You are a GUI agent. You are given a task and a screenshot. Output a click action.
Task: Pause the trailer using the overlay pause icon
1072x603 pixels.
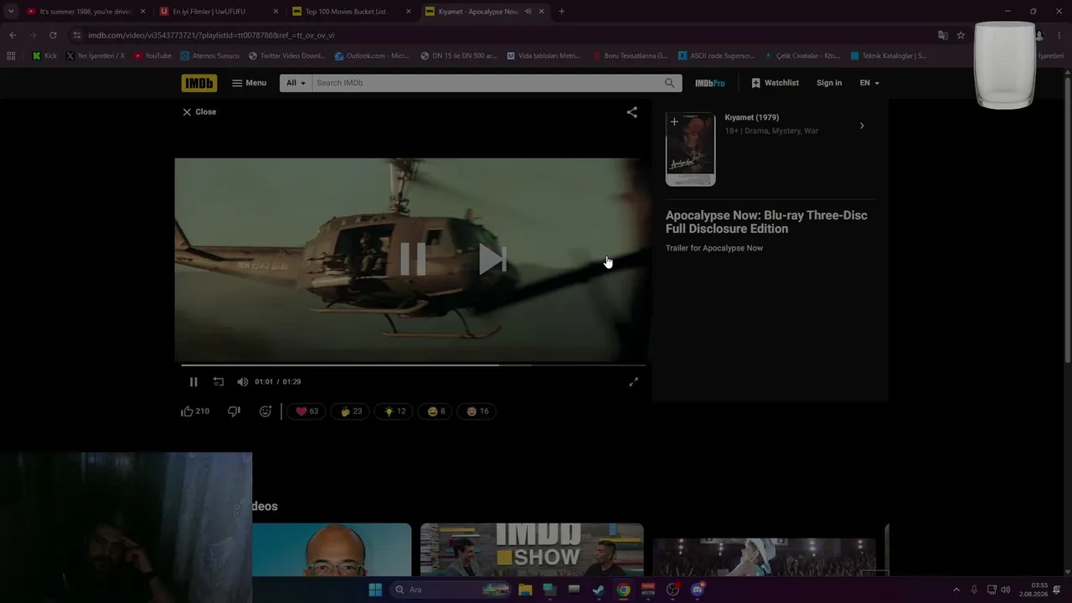click(413, 259)
